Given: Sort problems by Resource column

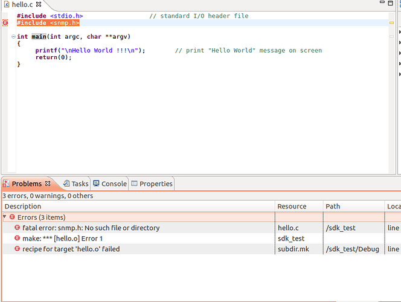Looking at the screenshot, I should 299,207.
